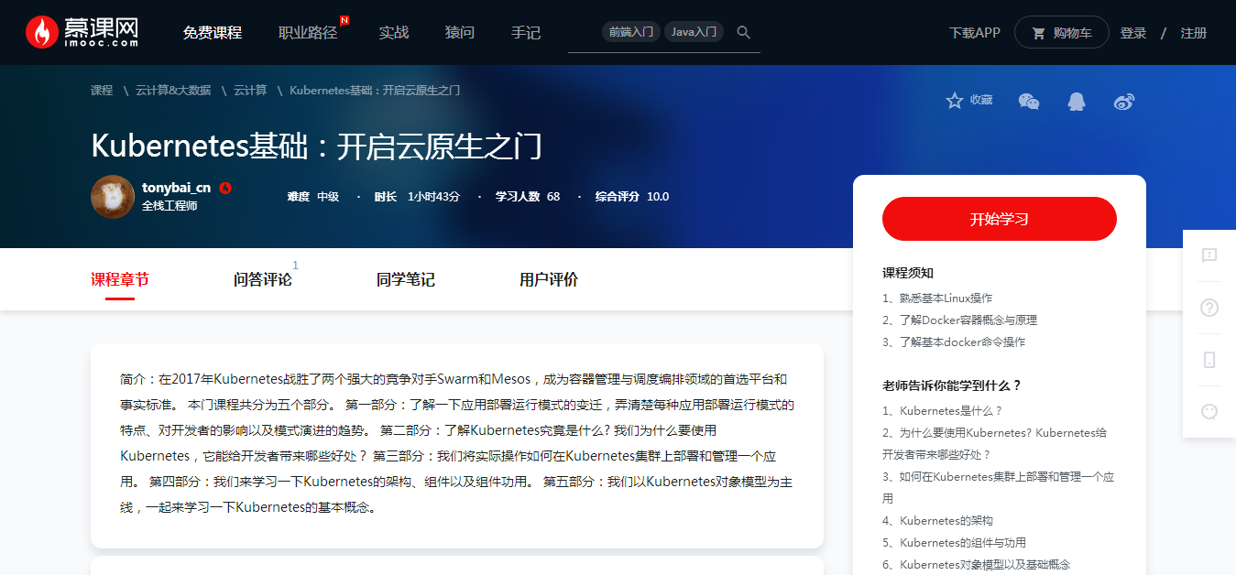
Task: Switch to the 问答评论 tab
Action: [x=263, y=280]
